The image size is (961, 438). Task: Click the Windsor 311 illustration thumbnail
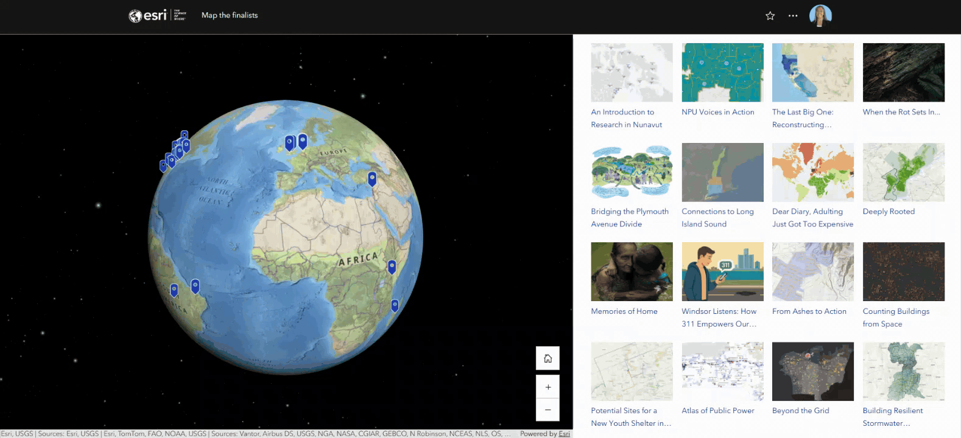[x=722, y=271]
